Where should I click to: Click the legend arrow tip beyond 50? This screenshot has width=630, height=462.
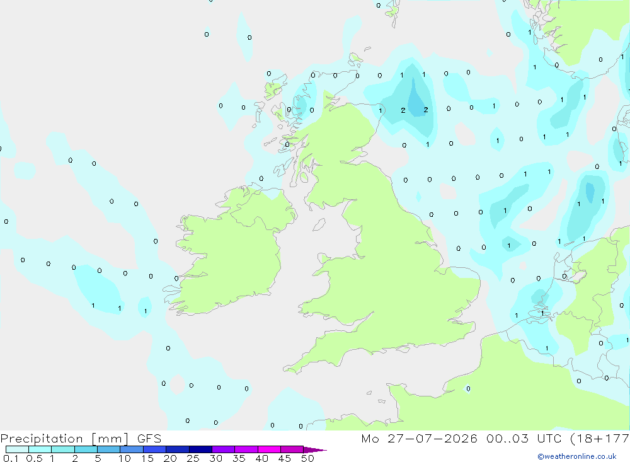pyautogui.click(x=316, y=450)
